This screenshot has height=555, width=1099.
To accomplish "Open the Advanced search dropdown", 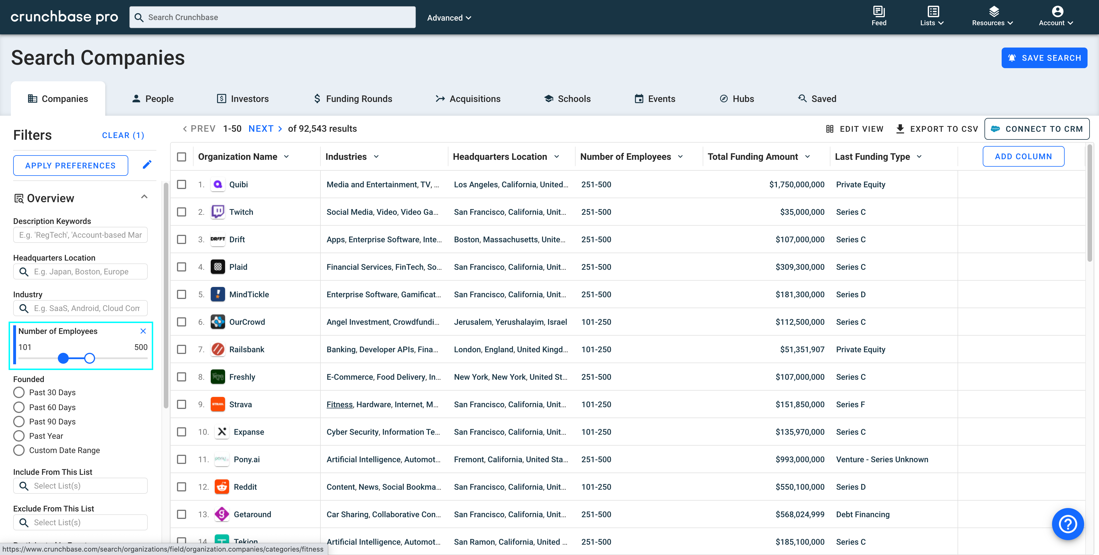I will [x=449, y=18].
